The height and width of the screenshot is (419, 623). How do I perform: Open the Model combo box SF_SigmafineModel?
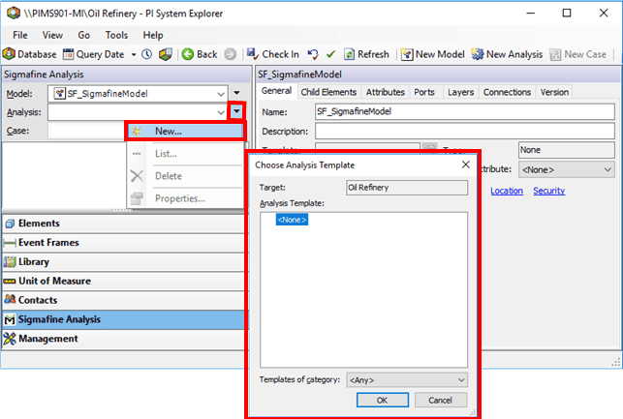click(x=138, y=94)
